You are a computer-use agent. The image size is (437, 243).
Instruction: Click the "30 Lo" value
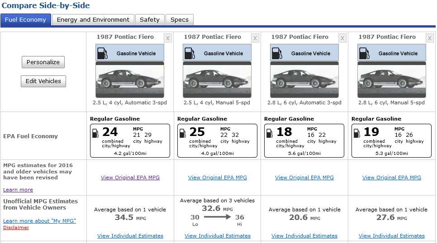(x=195, y=220)
